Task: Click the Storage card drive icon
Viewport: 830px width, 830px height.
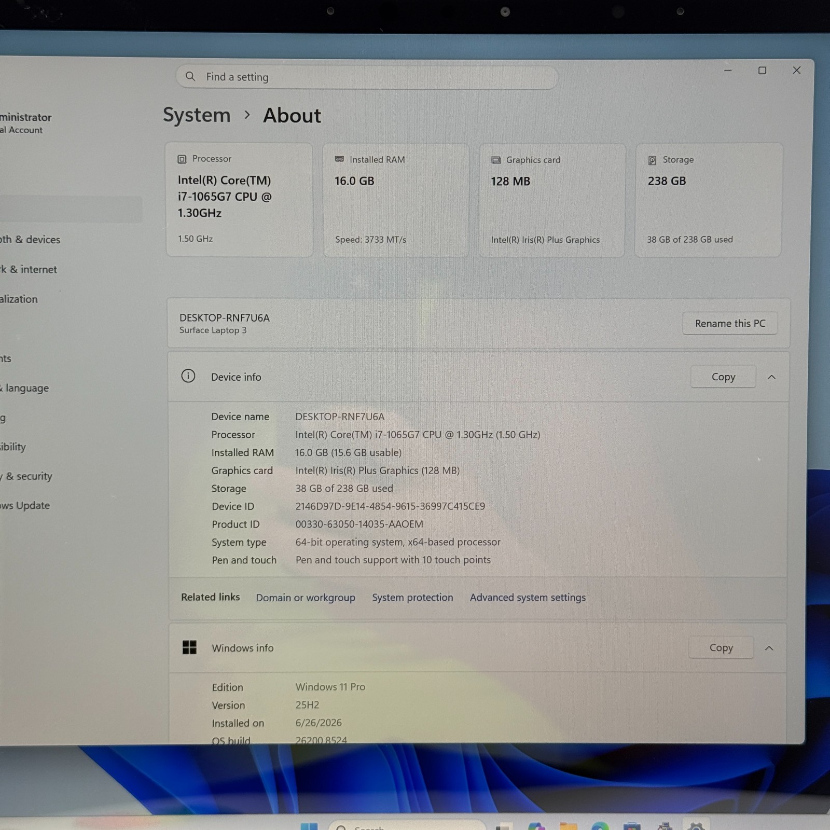Action: pos(652,160)
